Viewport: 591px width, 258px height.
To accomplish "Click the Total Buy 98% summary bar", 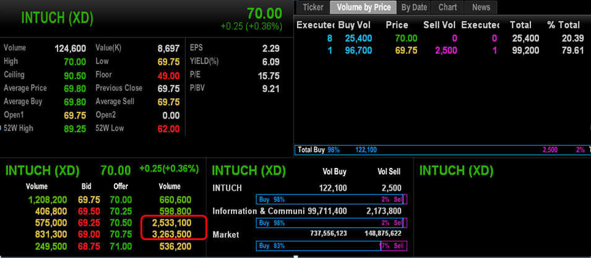I will (x=443, y=150).
